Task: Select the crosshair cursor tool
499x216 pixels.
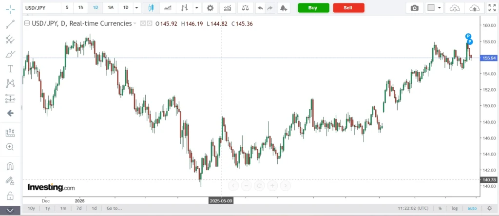Action: click(x=10, y=9)
